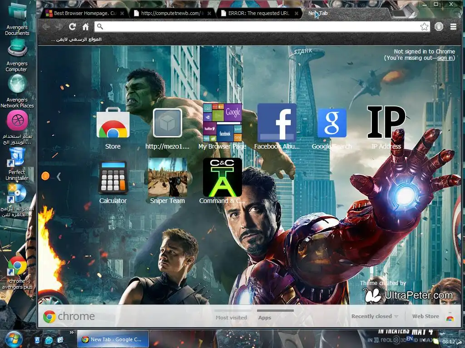The height and width of the screenshot is (348, 465).
Task: Select Avengers Documents desktop icon
Action: point(17,18)
